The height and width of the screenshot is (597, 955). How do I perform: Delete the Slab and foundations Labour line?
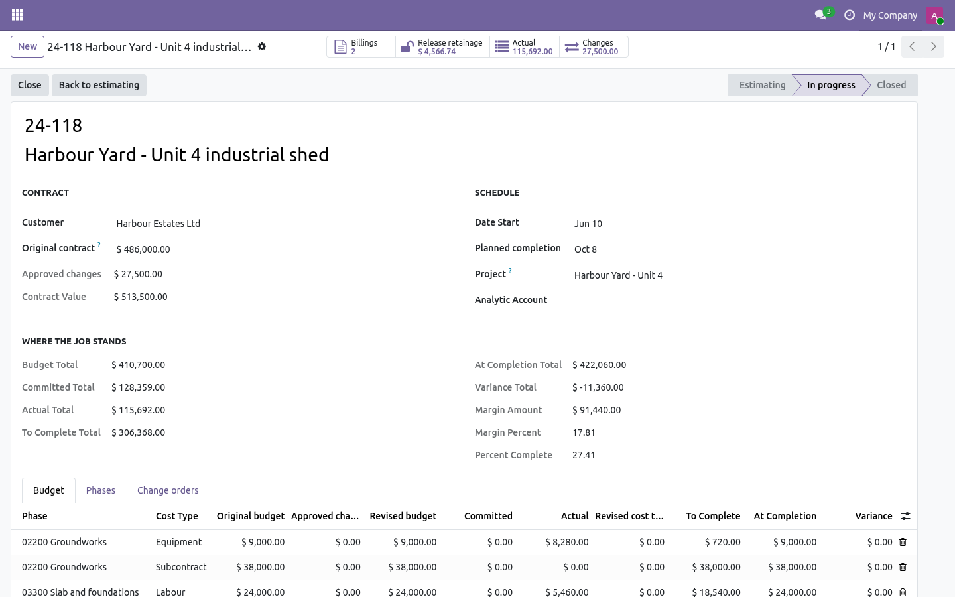(903, 592)
